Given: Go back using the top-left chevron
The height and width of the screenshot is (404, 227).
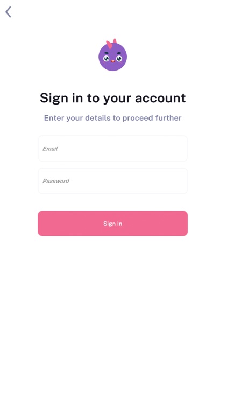Looking at the screenshot, I should tap(8, 12).
